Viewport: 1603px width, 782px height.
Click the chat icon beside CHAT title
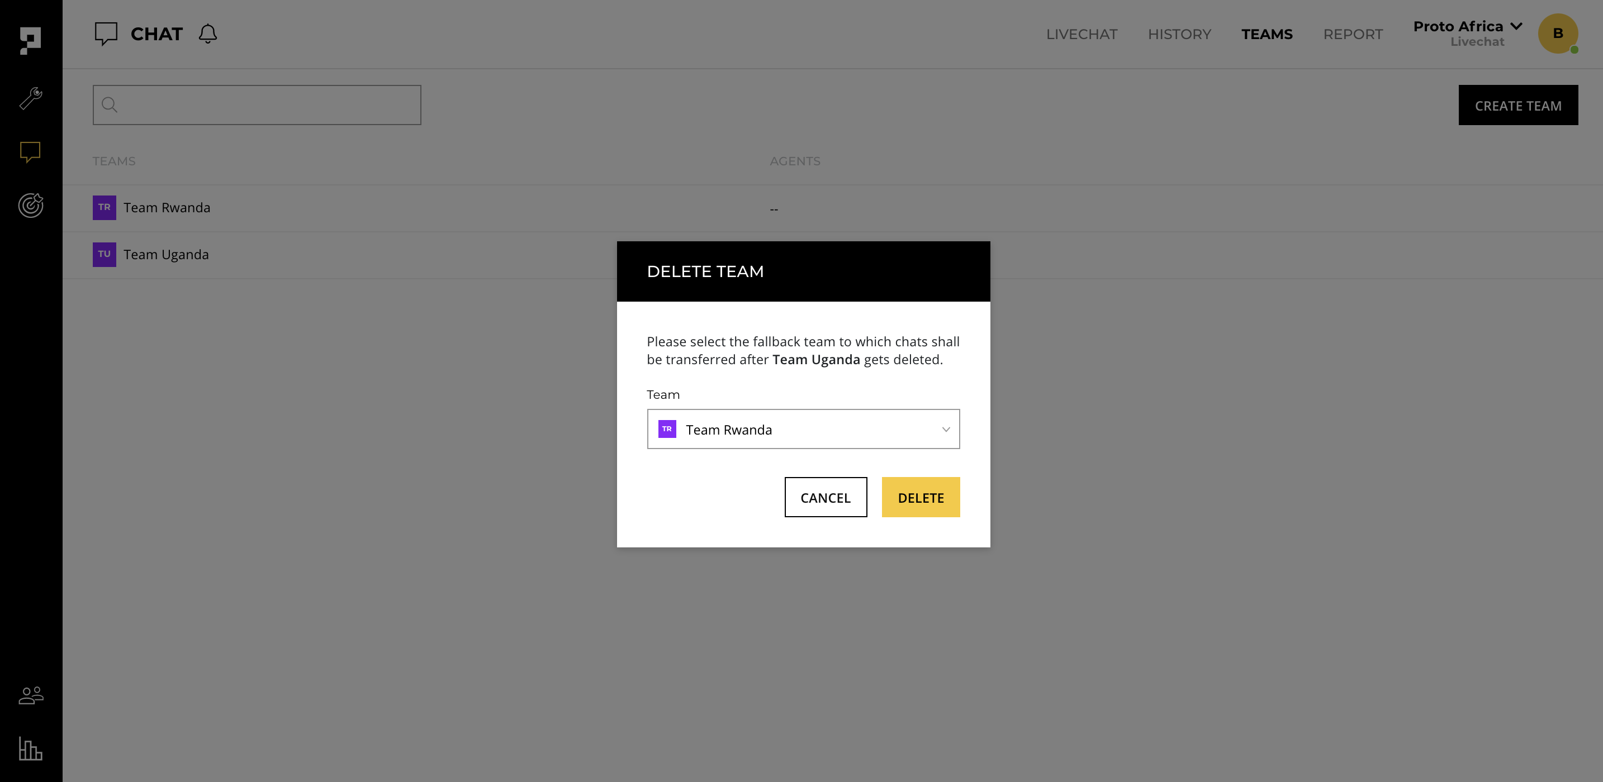click(x=106, y=34)
